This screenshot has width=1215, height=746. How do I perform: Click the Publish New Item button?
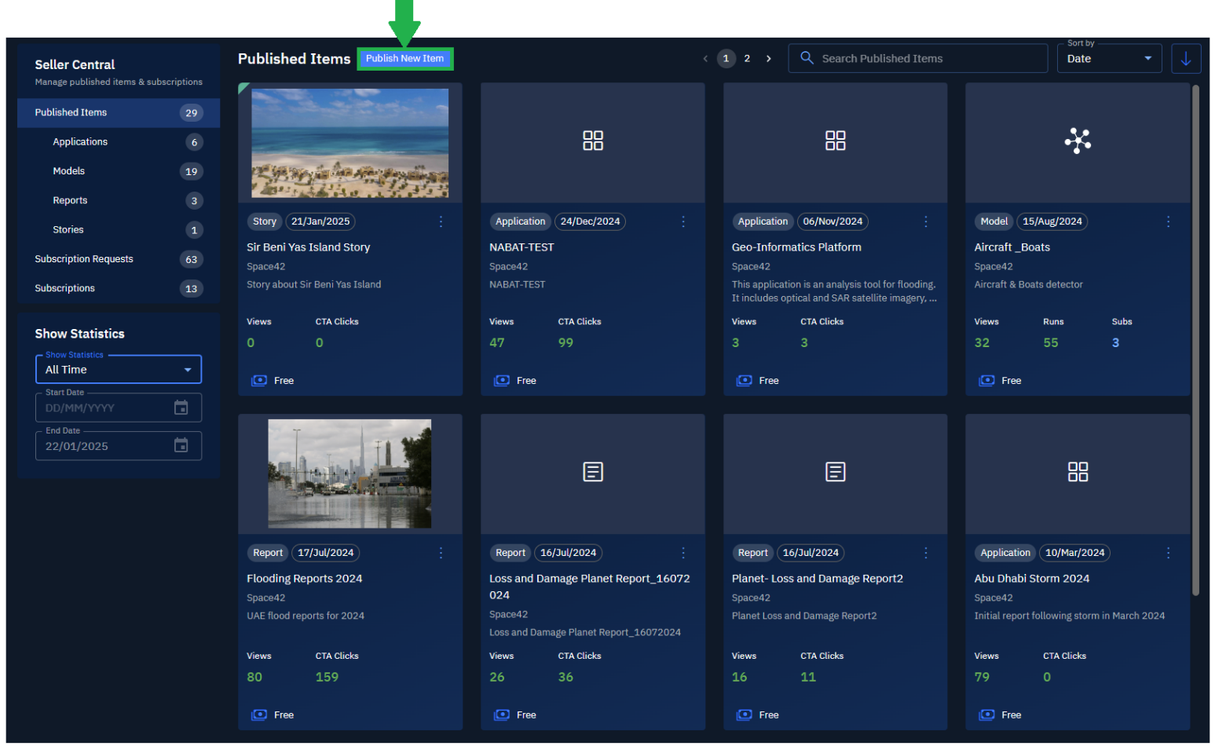(404, 59)
